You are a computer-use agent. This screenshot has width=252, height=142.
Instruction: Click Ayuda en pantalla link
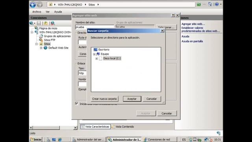tap(192, 41)
